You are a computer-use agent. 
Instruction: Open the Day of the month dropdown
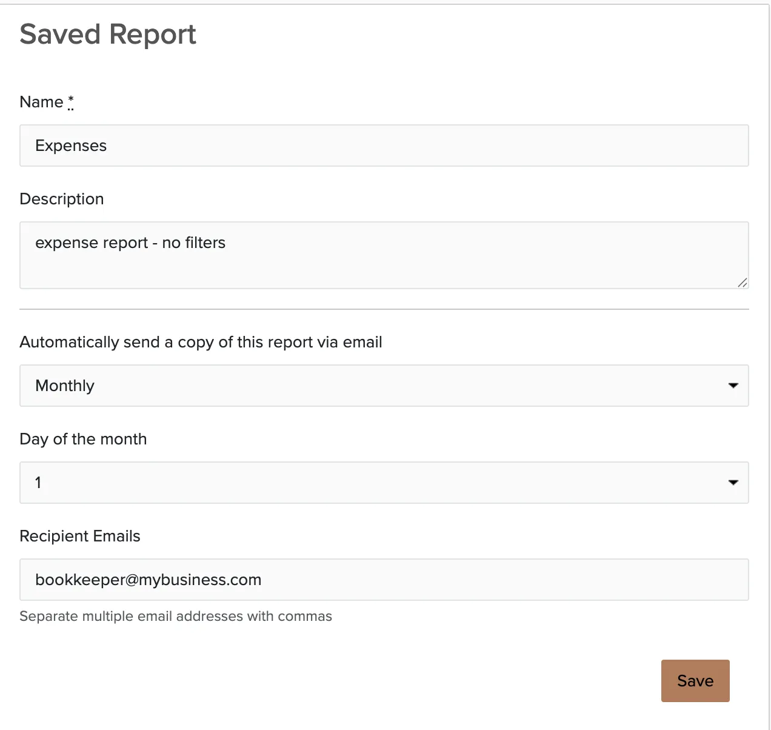384,483
